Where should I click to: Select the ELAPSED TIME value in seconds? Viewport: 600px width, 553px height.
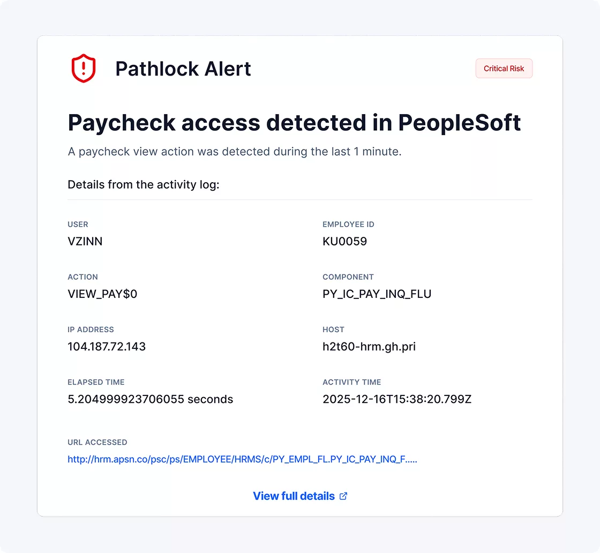click(x=150, y=399)
